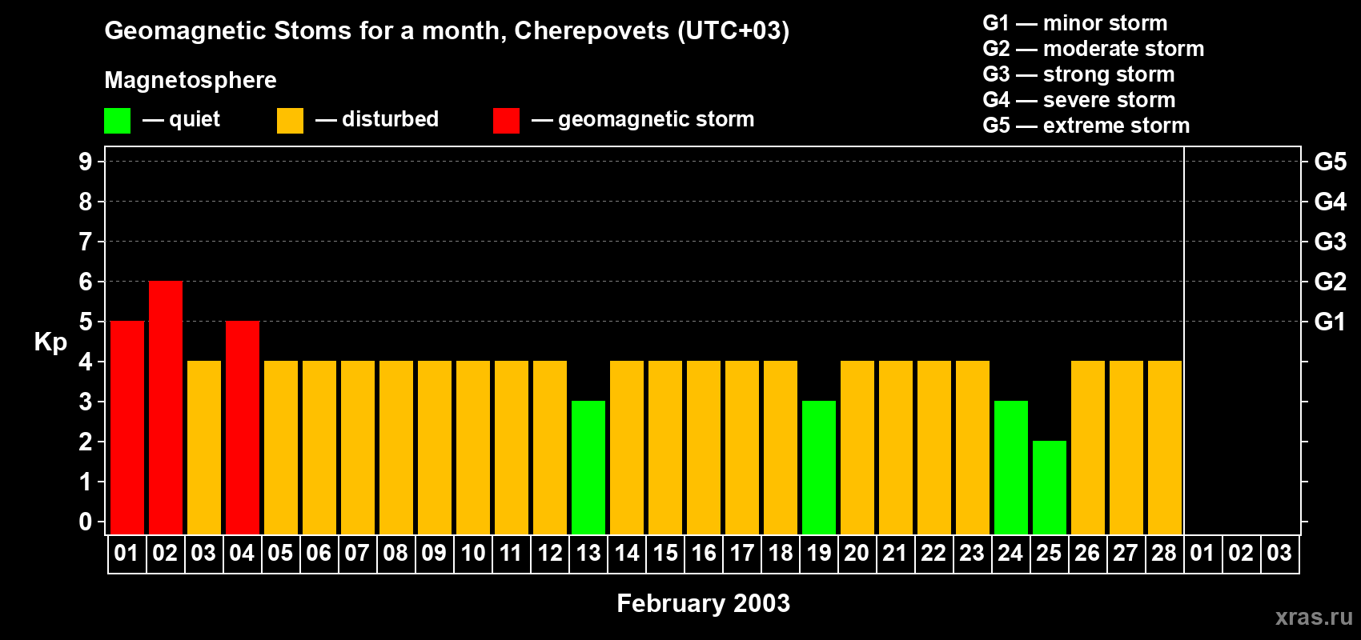Click date label 16 on the horizontal axis
The image size is (1361, 640).
click(704, 554)
